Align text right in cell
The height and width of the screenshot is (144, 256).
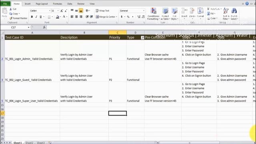[81, 17]
